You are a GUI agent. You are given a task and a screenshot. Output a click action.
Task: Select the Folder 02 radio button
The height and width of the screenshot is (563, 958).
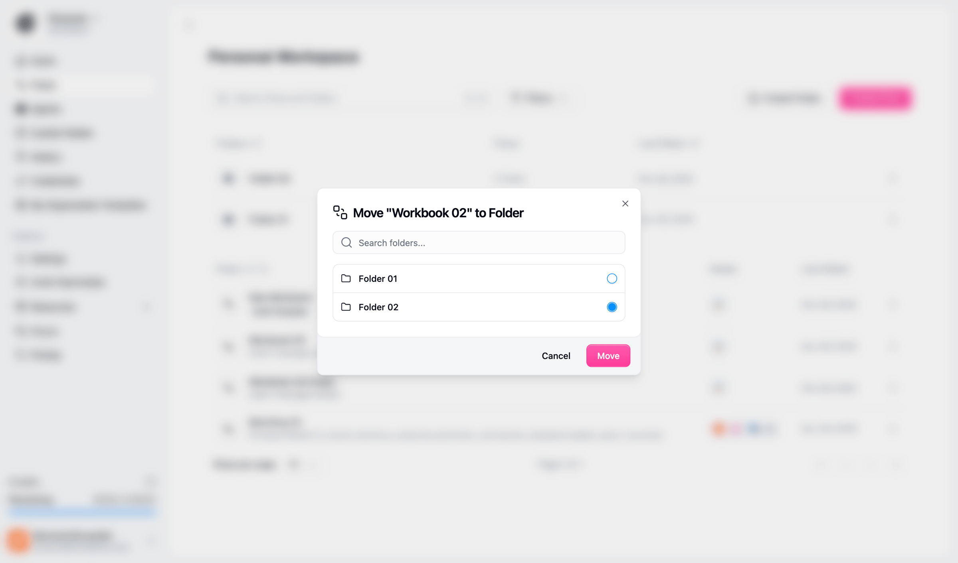point(612,307)
